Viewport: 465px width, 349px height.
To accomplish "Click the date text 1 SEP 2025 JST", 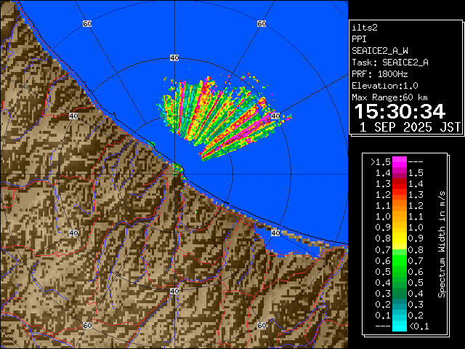I will tap(411, 127).
